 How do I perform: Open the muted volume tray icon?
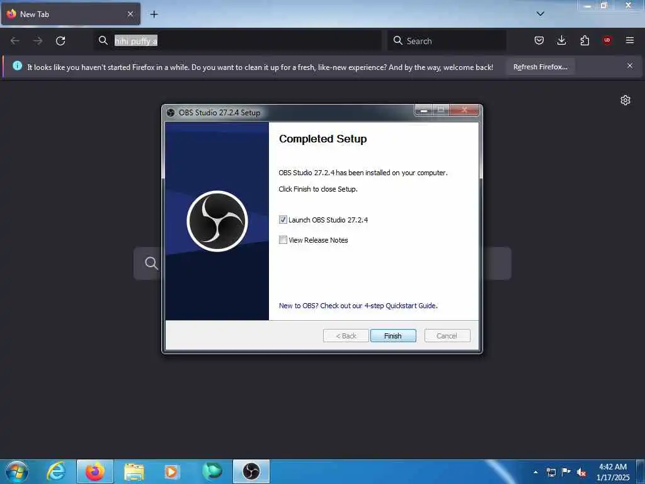coord(581,472)
